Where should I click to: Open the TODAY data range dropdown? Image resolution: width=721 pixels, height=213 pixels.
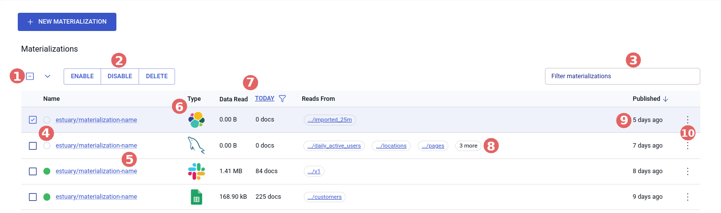[x=264, y=98]
